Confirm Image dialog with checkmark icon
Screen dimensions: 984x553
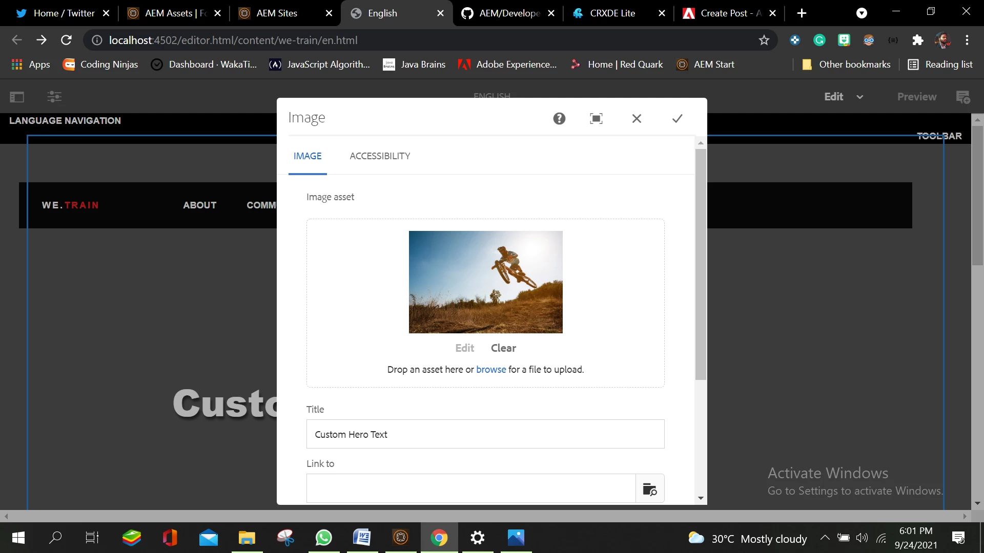[677, 119]
